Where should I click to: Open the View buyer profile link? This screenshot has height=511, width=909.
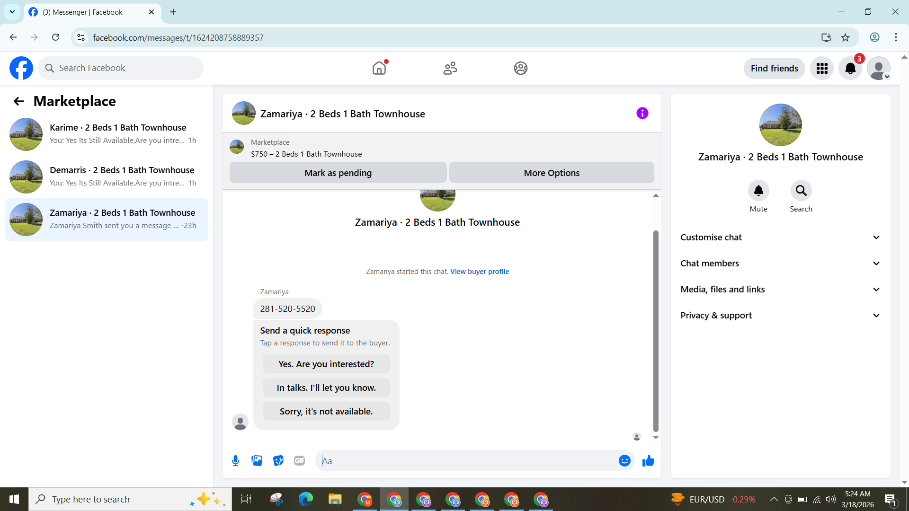[x=479, y=272]
